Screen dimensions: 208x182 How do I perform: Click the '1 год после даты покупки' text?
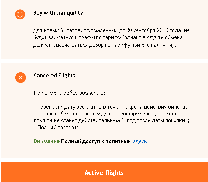pyautogui.click(x=155, y=121)
